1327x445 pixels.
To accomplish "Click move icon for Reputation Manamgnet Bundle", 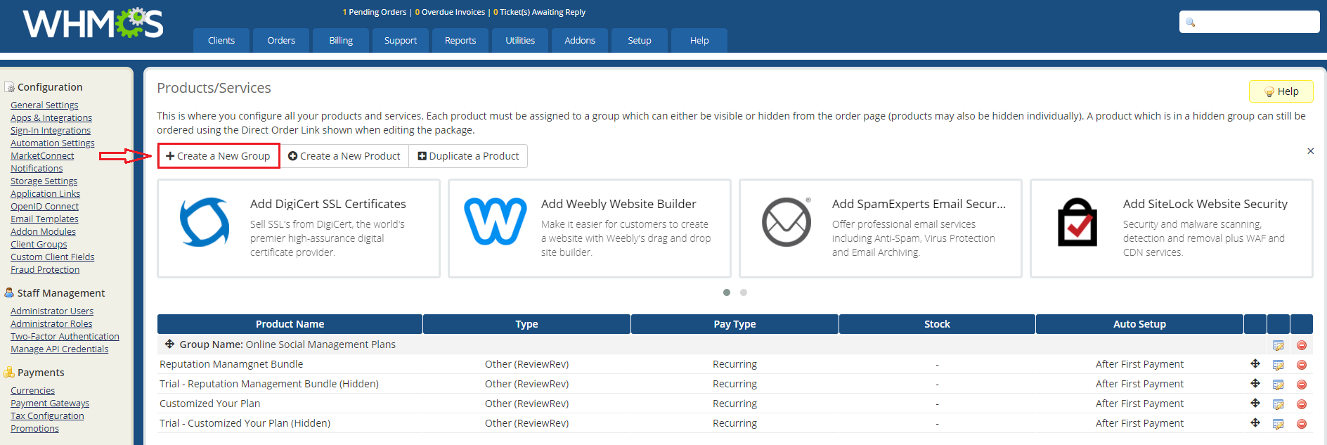I will pyautogui.click(x=1255, y=363).
